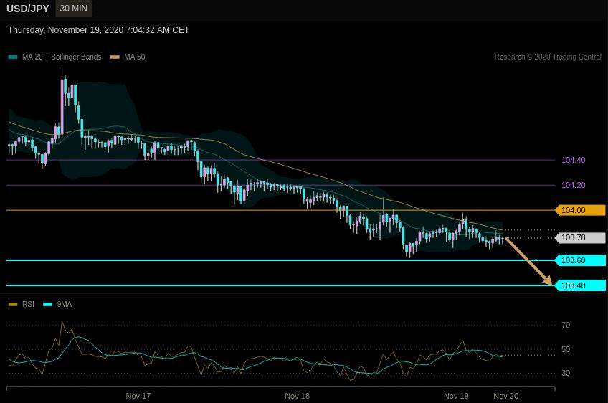Click the Nov 18 date axis label
This screenshot has width=608, height=403.
point(297,396)
